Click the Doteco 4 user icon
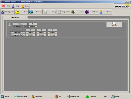Image resolution: width=132 pixels, height=99 pixels. click(33, 97)
